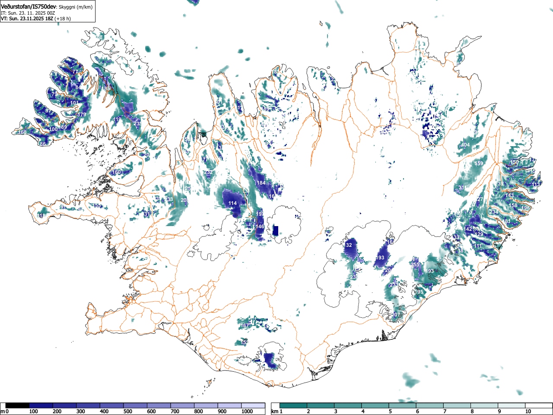553x415 pixels.
Task: Click the 'Skyggni (m/km)' parameter label
Action: 75,7
